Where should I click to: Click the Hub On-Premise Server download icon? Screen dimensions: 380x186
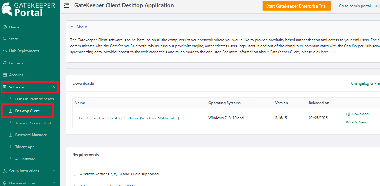pyautogui.click(x=11, y=99)
